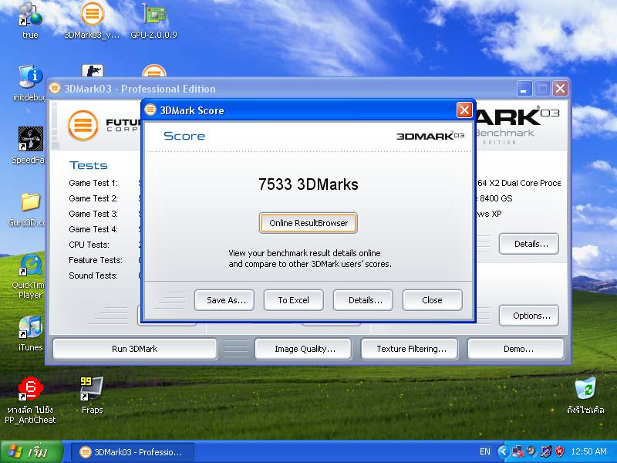Open the iTunes desktop icon
The height and width of the screenshot is (463, 617).
[30, 327]
